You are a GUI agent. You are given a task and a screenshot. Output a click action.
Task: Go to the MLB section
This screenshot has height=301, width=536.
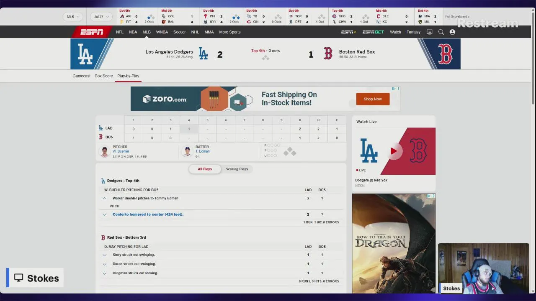pyautogui.click(x=147, y=32)
